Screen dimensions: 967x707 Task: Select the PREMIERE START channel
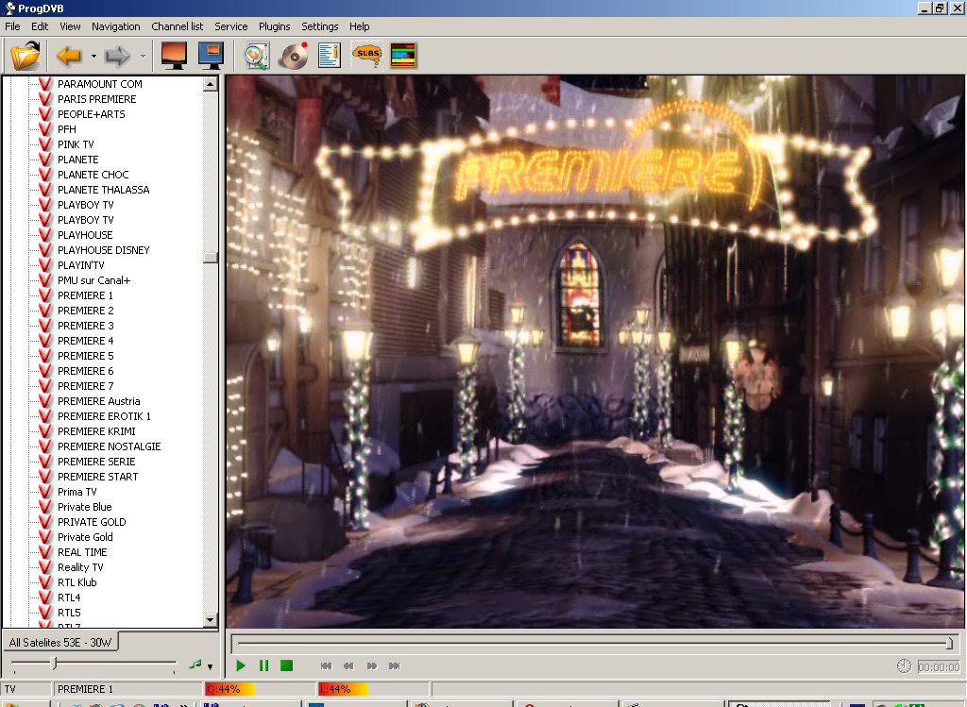pyautogui.click(x=97, y=477)
